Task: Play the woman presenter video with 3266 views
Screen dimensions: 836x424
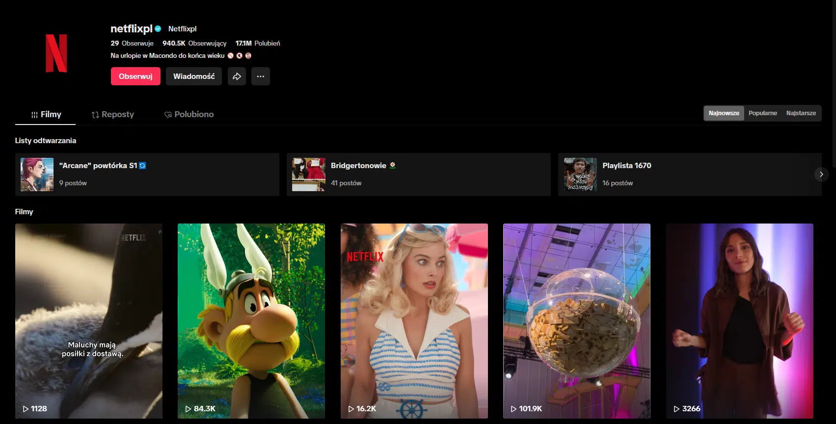Action: (740, 321)
